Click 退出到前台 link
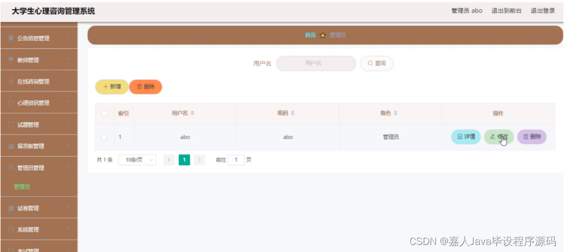Image resolution: width=564 pixels, height=252 pixels. [x=507, y=11]
